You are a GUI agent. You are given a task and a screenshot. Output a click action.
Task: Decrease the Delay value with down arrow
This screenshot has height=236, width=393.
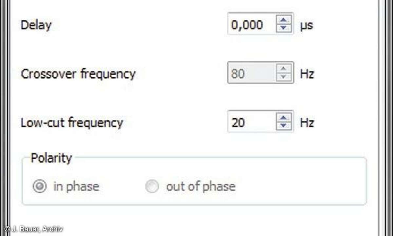coord(284,28)
